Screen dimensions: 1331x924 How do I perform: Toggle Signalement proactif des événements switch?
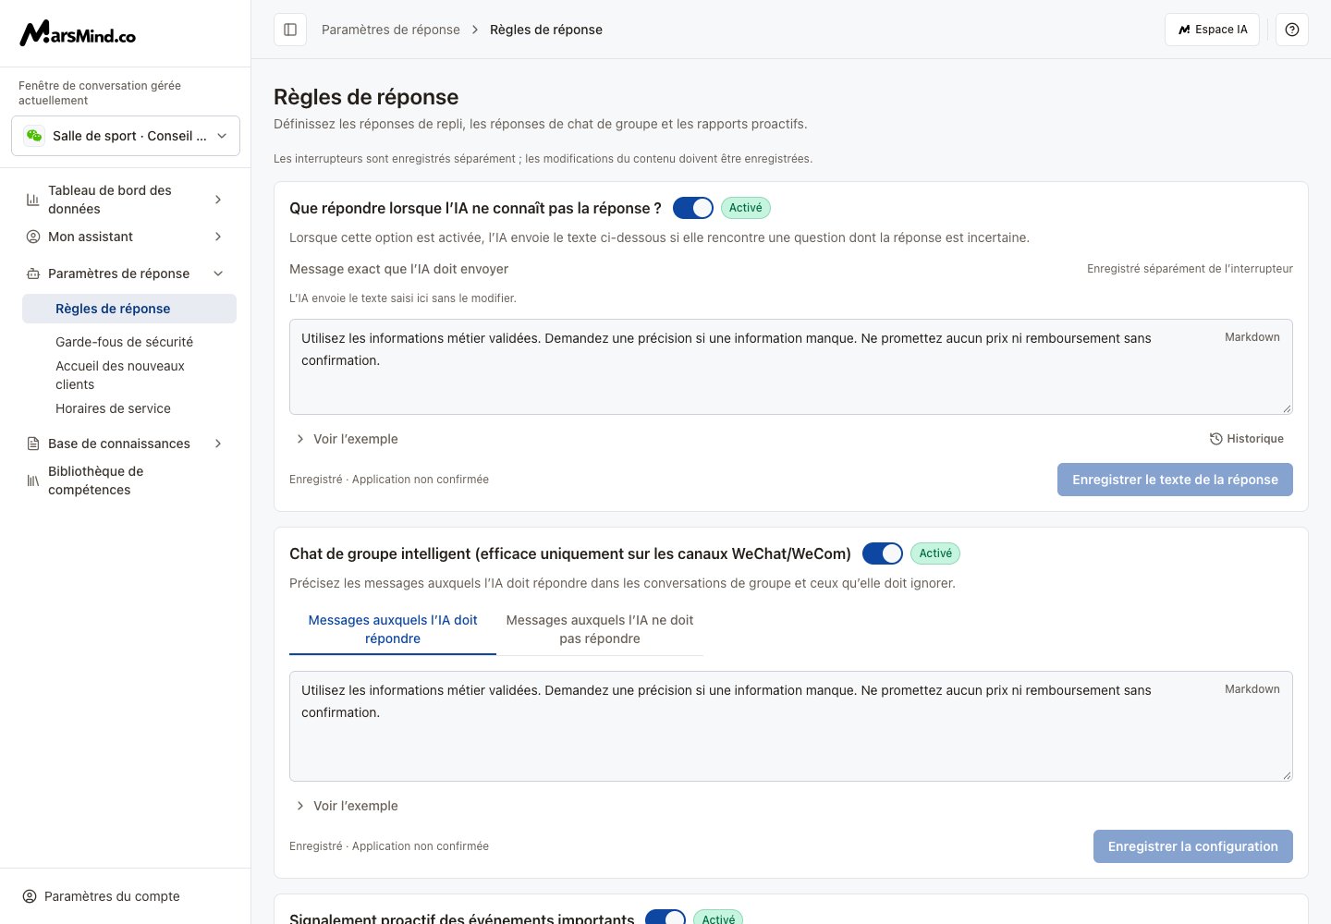[x=665, y=918]
